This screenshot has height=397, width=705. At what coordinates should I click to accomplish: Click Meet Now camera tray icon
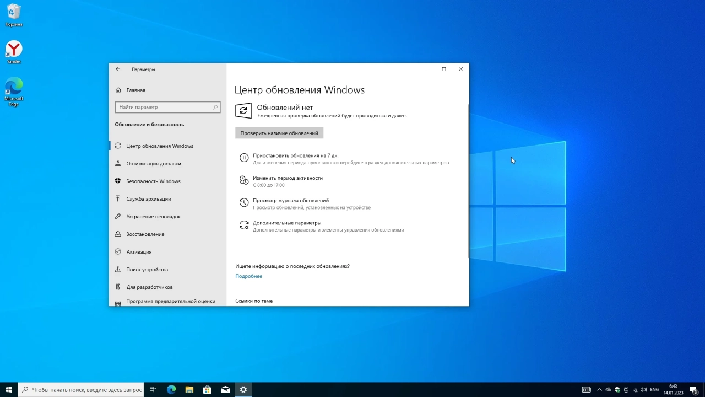point(626,390)
